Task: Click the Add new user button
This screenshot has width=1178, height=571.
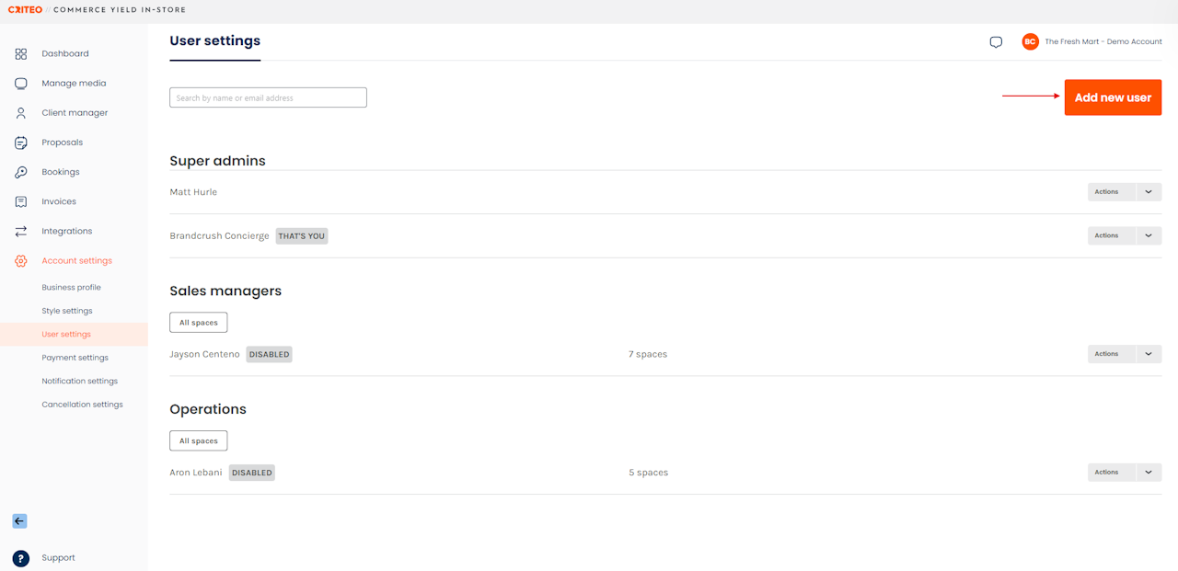Action: click(x=1113, y=97)
